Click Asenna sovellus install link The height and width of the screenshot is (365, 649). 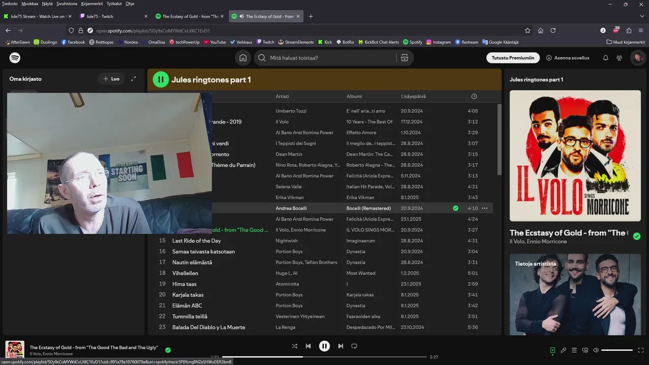[x=568, y=58]
